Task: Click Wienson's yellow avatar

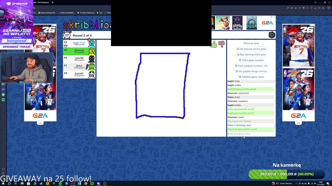Action: click(x=92, y=51)
